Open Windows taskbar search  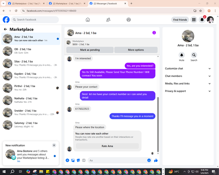(12, 171)
